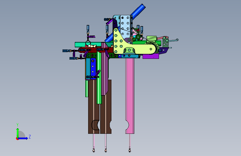Select the long bright green vertical rod
The width and height of the screenshot is (241, 156).
(x=99, y=78)
